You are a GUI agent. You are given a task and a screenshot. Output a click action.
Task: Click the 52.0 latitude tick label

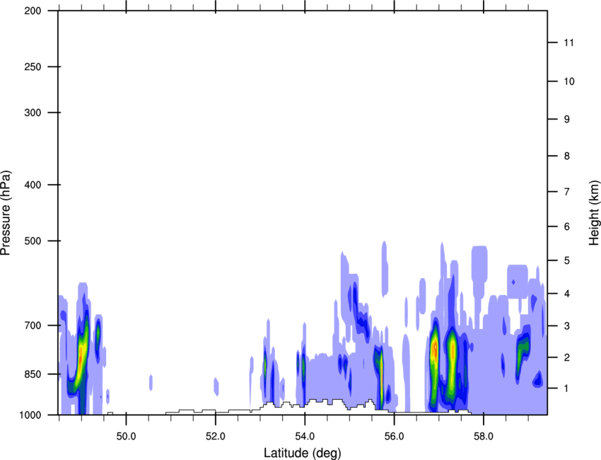216,437
